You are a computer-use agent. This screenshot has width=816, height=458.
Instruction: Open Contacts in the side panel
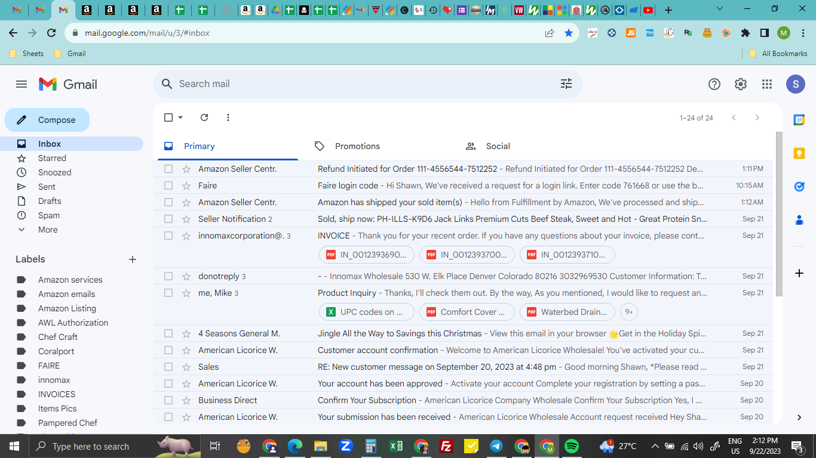(799, 220)
